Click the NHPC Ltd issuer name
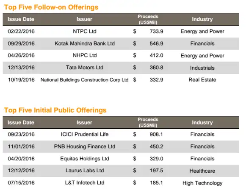Viewport: 246px width, 195px height. [85, 55]
